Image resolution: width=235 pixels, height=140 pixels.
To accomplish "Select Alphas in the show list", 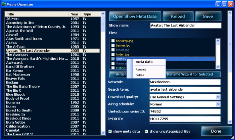I will [53, 43].
